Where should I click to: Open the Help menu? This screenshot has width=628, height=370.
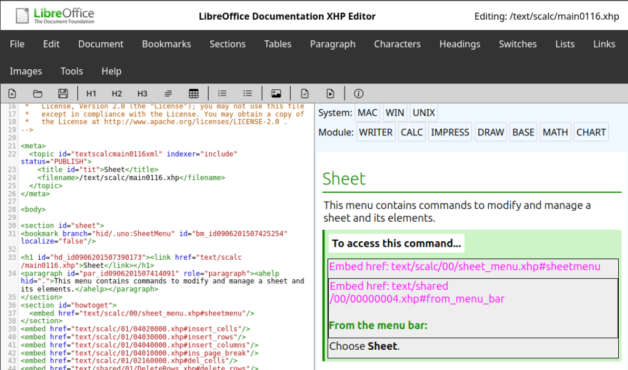[x=111, y=71]
